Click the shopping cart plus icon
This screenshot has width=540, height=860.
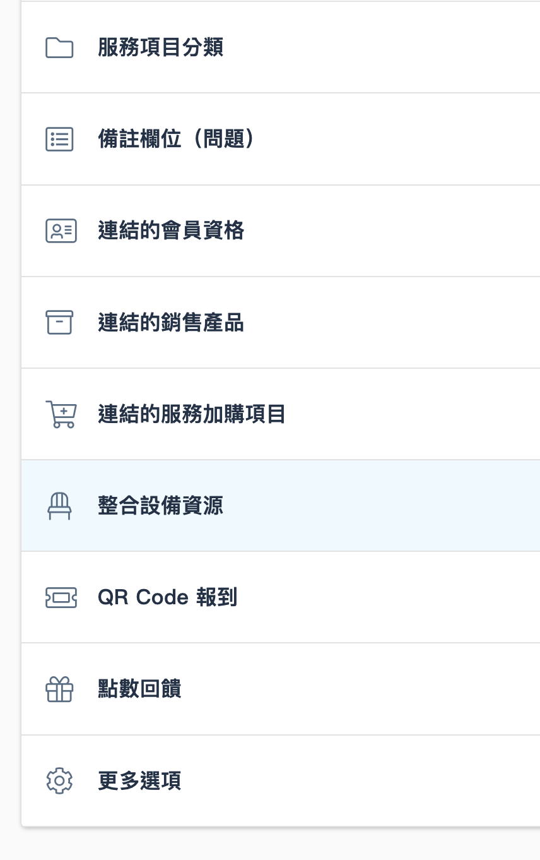tap(61, 414)
